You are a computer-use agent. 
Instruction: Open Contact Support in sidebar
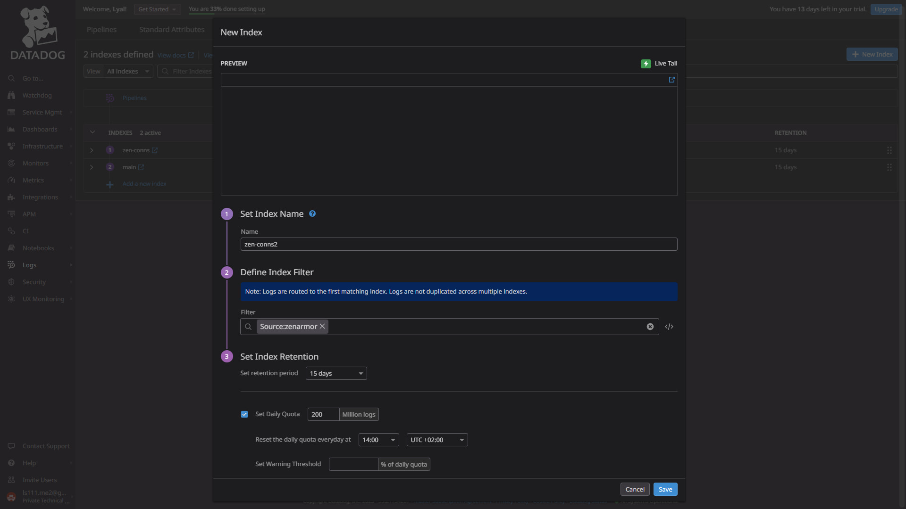pos(38,446)
